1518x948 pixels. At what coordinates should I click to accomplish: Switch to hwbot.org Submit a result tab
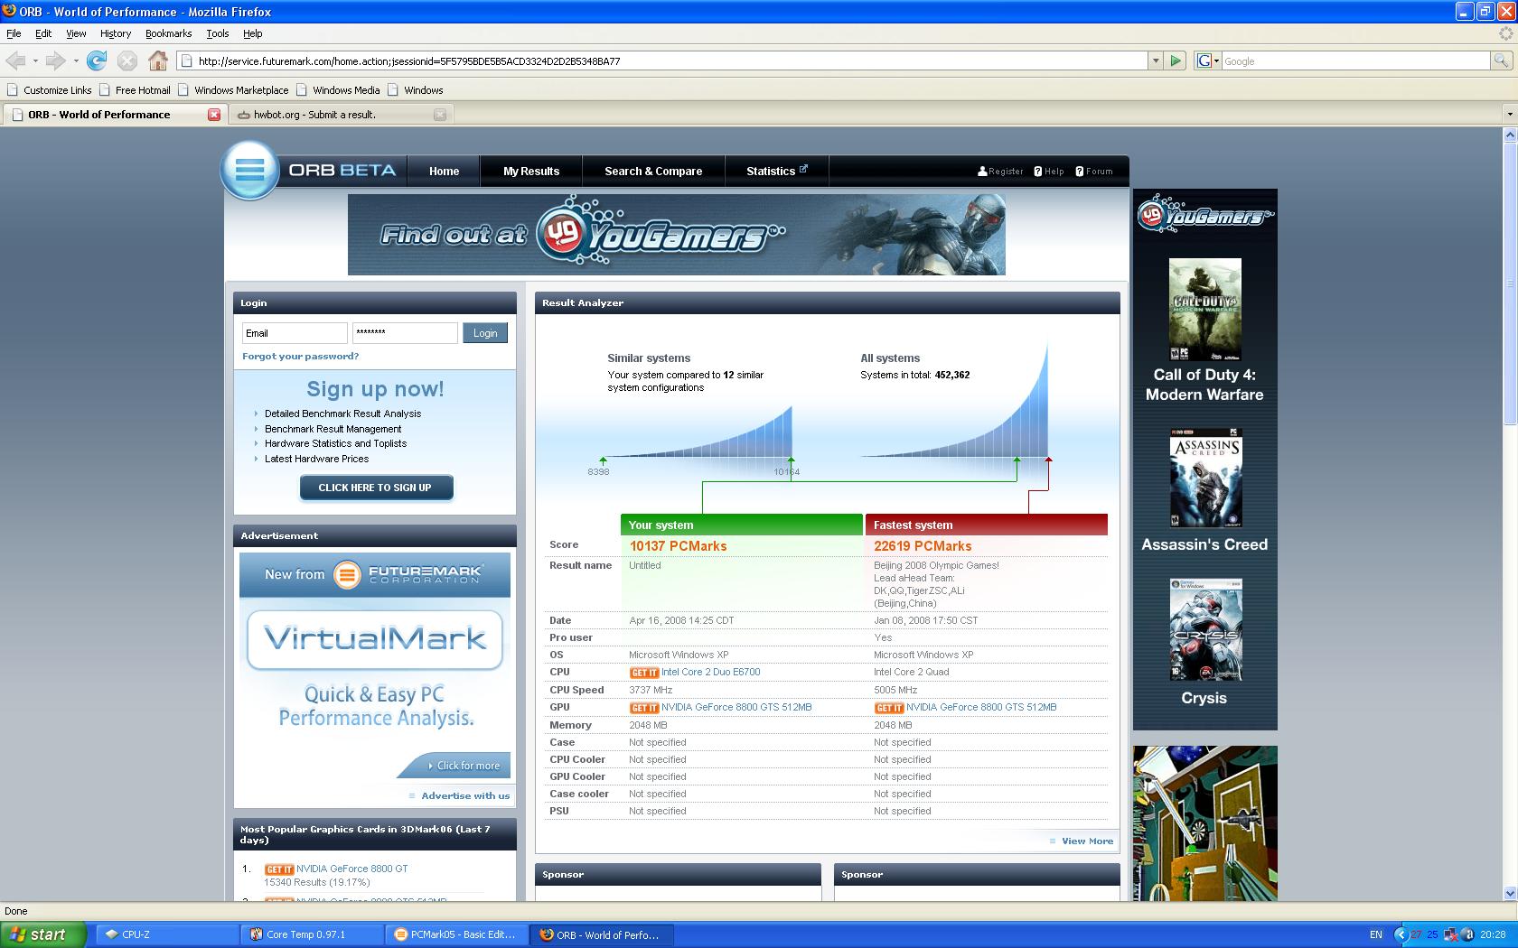pos(340,115)
